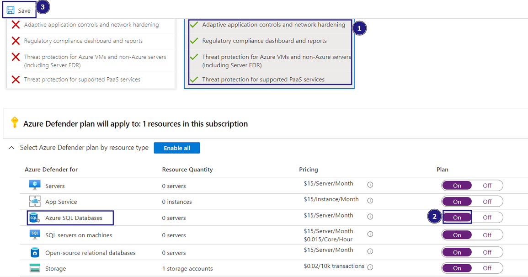
Task: Open pricing info icon for Open-source relational databases
Action: tap(370, 251)
